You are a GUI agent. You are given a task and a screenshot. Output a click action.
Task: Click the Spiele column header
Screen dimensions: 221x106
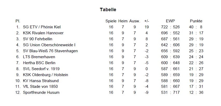tap(111, 21)
